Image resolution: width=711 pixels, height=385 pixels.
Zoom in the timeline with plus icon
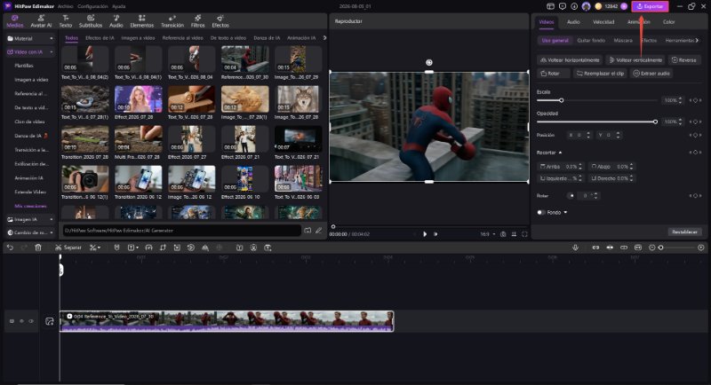pyautogui.click(x=700, y=247)
